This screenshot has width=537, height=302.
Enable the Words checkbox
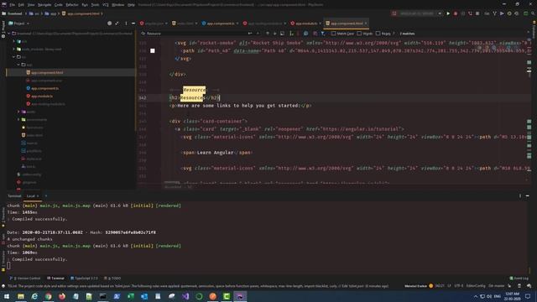[359, 34]
